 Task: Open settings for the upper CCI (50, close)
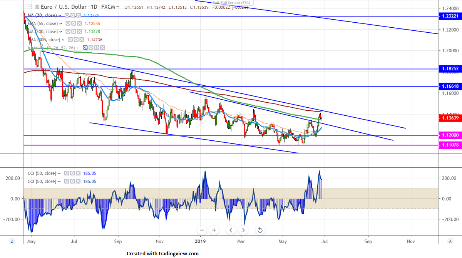pos(72,173)
